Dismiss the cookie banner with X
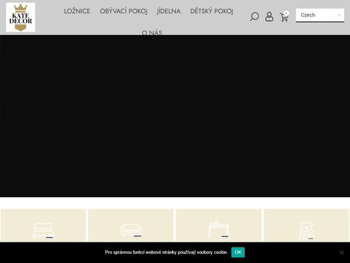Viewport: 350px width, 263px height. (x=342, y=253)
